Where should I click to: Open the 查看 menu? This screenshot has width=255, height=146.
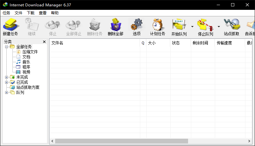[x=43, y=13]
